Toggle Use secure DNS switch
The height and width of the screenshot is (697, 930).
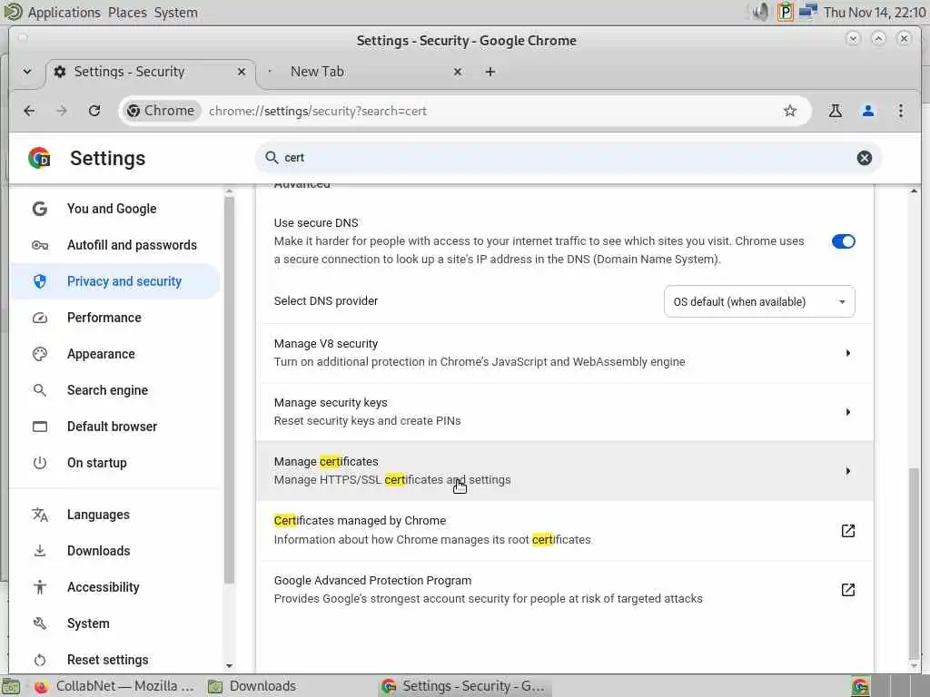tap(843, 241)
